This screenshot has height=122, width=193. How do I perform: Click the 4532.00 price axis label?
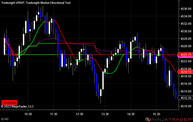186,24
